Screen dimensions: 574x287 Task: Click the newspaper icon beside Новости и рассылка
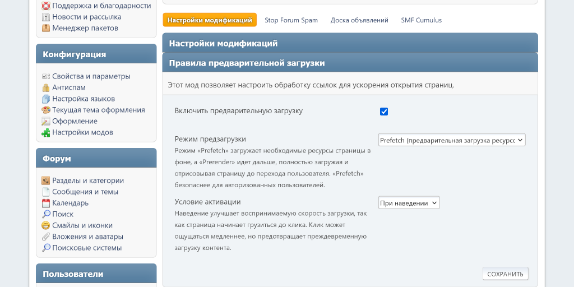[46, 17]
